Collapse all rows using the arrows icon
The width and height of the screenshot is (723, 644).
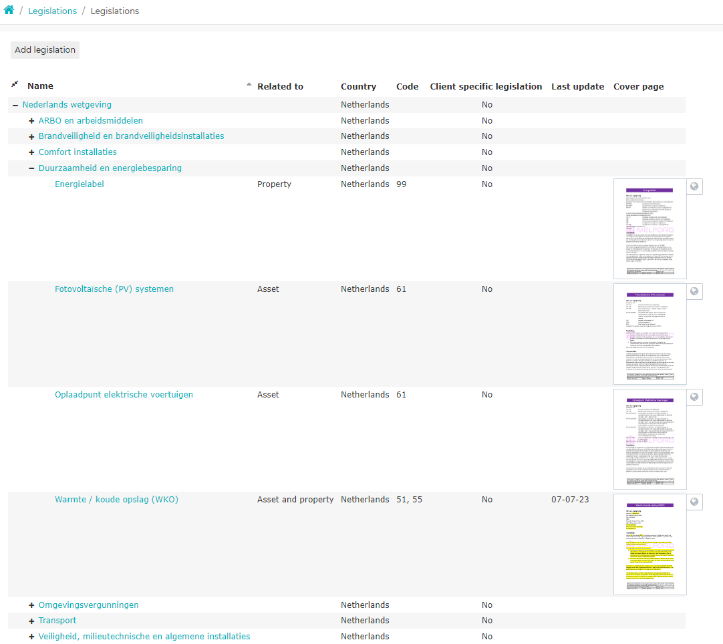click(x=15, y=84)
